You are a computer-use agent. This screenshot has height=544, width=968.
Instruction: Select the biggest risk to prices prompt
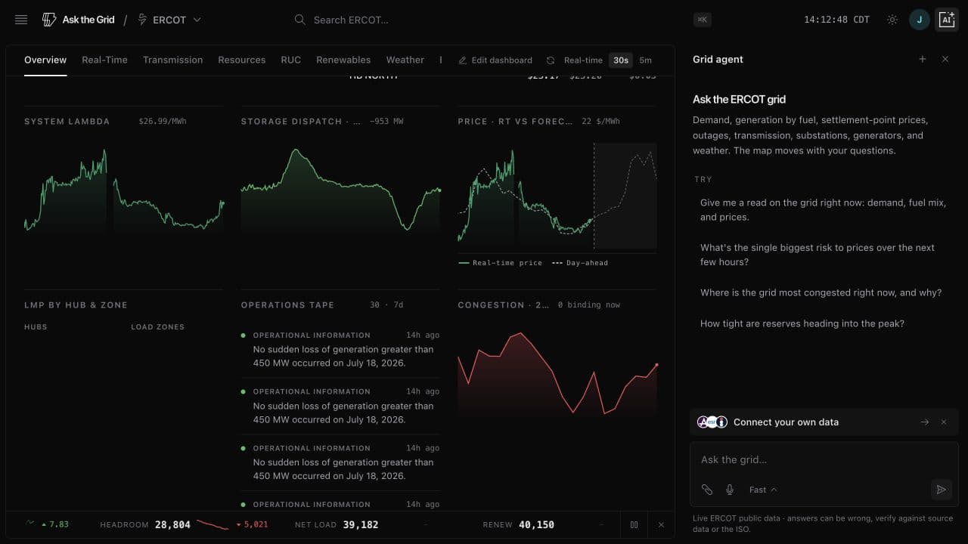823,255
